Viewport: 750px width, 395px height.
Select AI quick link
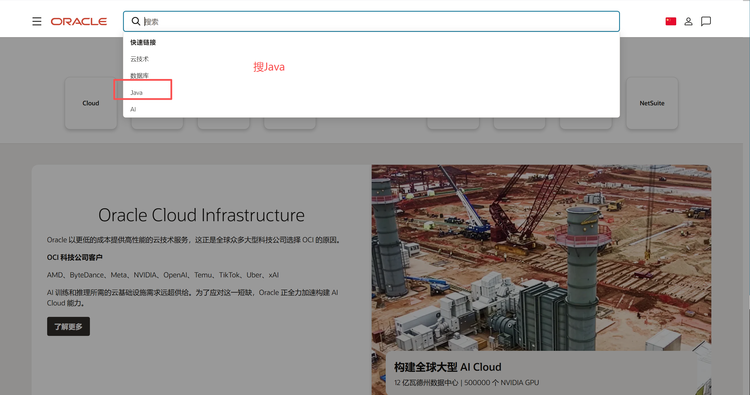pos(133,109)
